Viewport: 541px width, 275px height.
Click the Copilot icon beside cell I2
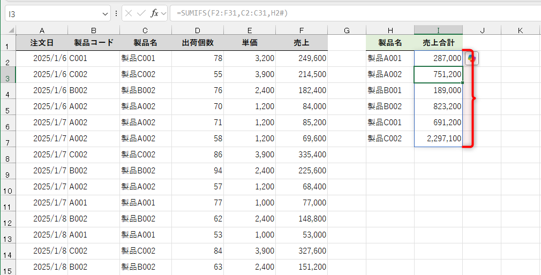[x=472, y=58]
